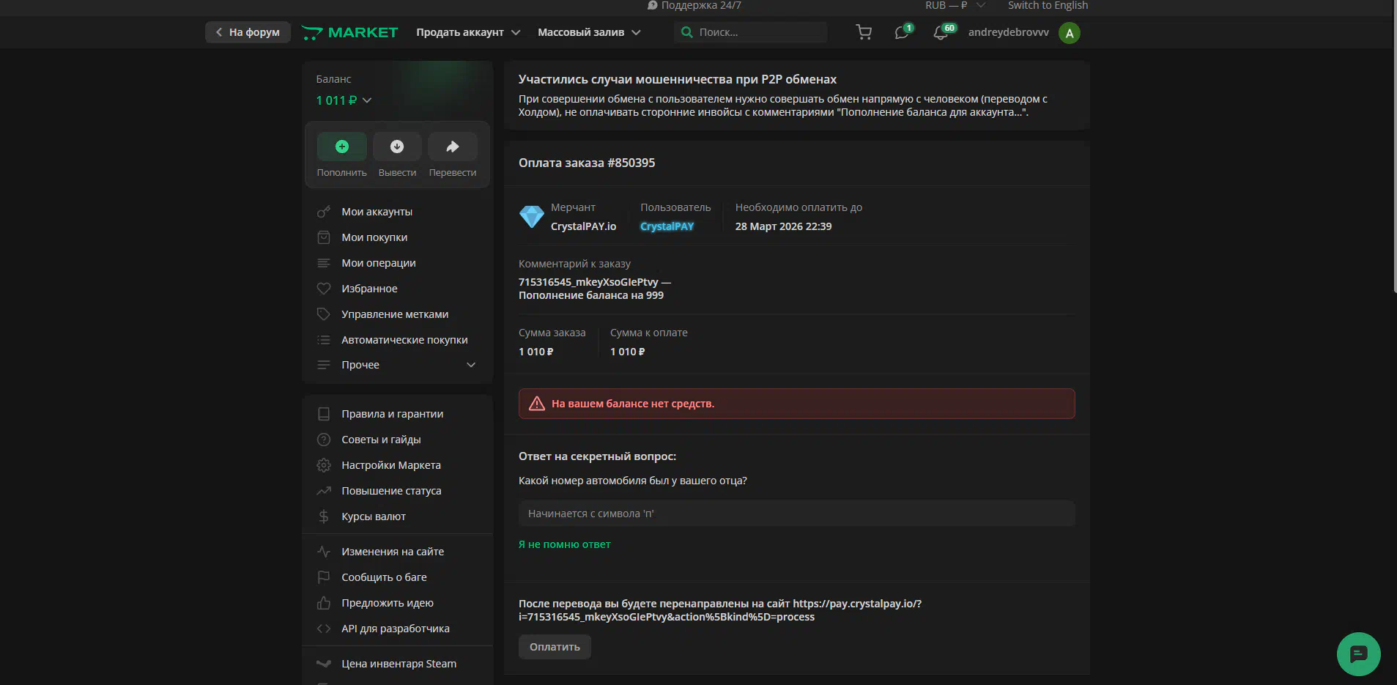Click the user avatar with letter A
This screenshot has height=685, width=1397.
pyautogui.click(x=1070, y=33)
